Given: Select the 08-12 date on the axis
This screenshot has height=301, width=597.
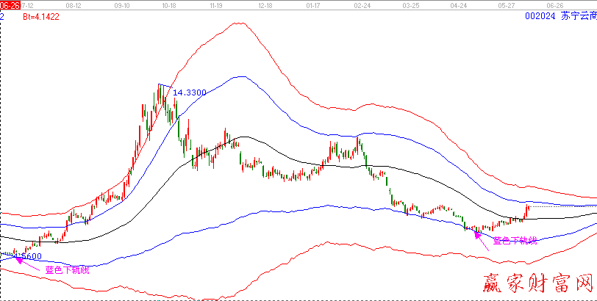Looking at the screenshot, I should (x=74, y=4).
